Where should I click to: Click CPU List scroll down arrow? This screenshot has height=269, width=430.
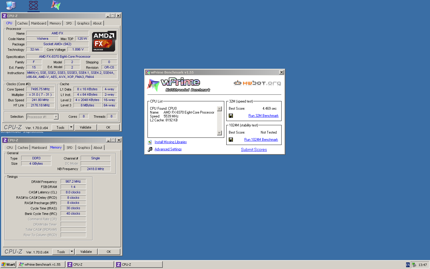(x=219, y=133)
